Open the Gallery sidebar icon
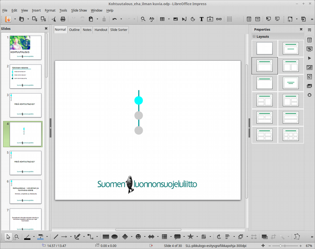Viewport: 315px width, 249px height. pyautogui.click(x=309, y=86)
